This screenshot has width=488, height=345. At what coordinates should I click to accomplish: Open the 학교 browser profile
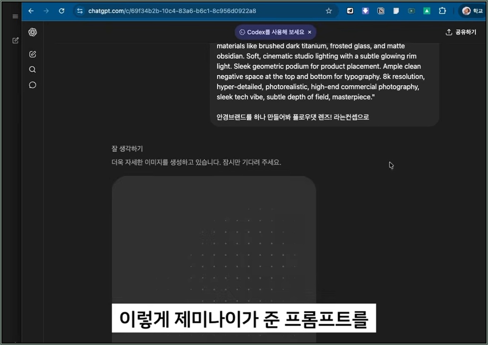pyautogui.click(x=472, y=11)
